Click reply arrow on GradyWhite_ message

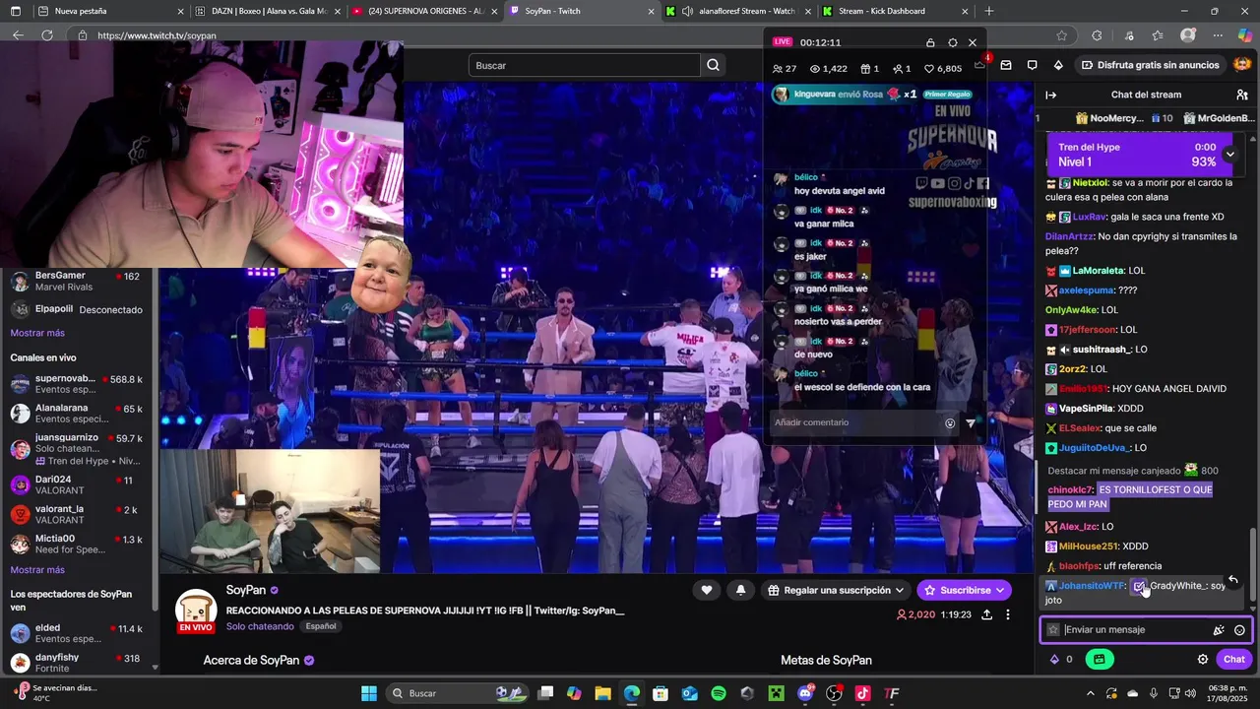click(x=1232, y=580)
